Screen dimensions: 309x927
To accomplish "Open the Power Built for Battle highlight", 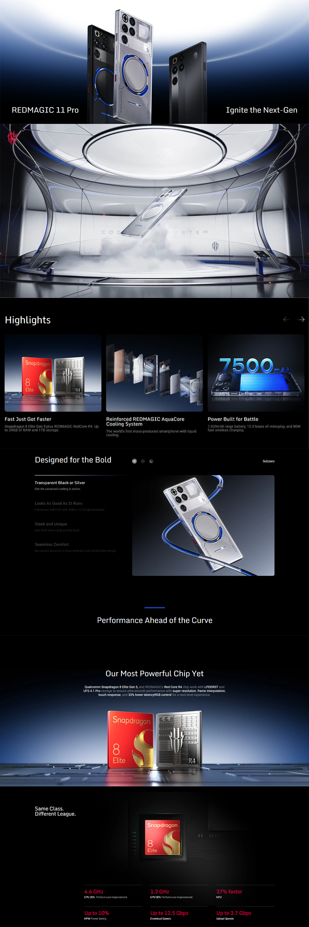I will tap(233, 419).
